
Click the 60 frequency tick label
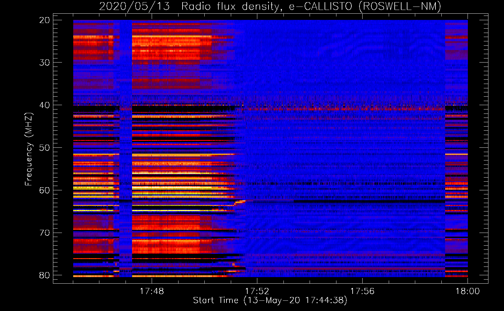45,190
